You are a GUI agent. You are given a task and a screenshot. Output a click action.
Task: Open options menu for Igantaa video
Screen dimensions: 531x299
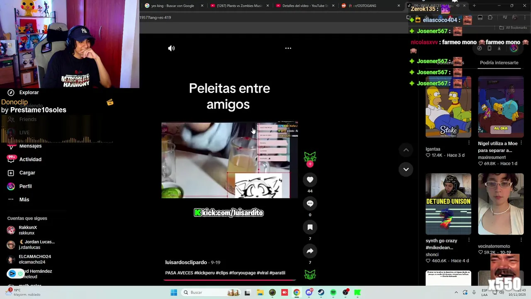coord(469,143)
